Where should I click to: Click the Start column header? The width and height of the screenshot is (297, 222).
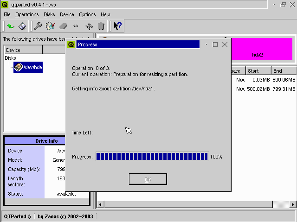(258, 71)
